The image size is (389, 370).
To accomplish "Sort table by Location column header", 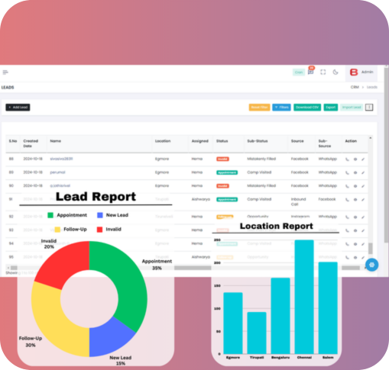I will point(163,141).
